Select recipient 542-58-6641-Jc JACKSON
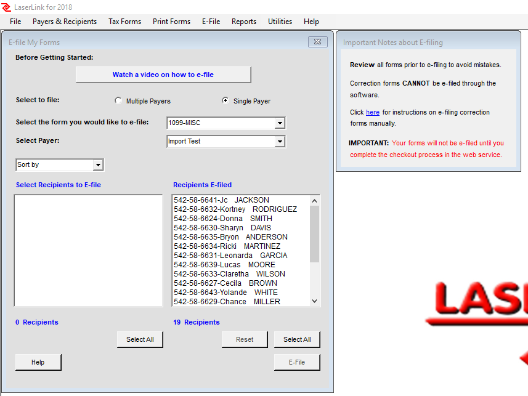The width and height of the screenshot is (528, 396). point(241,200)
